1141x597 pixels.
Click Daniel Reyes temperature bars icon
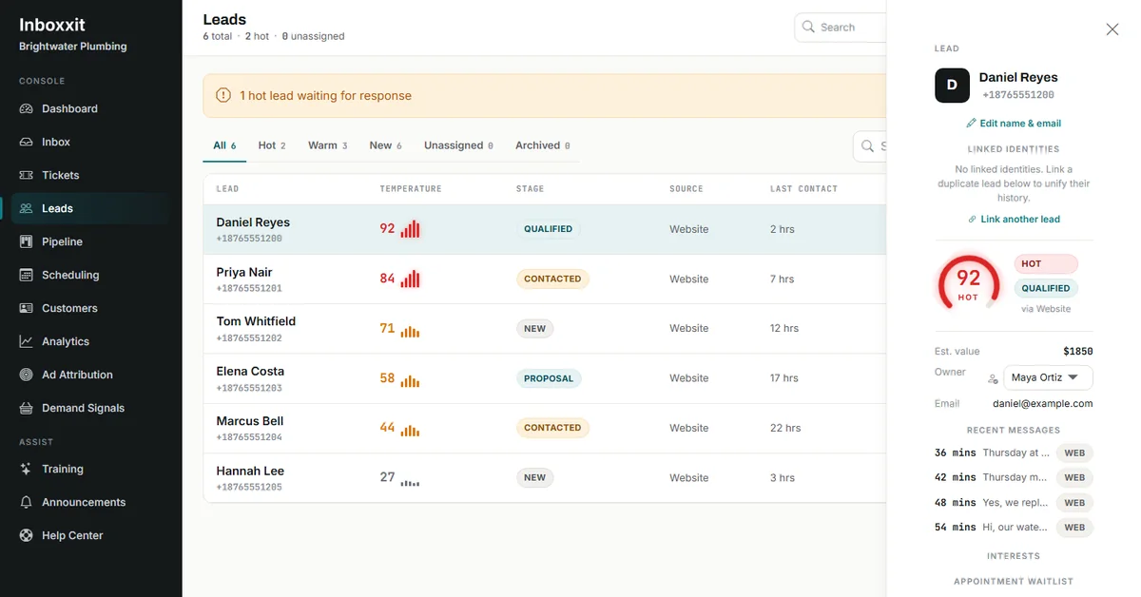point(410,229)
